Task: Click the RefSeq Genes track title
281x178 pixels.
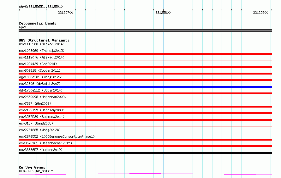Action: coord(32,167)
